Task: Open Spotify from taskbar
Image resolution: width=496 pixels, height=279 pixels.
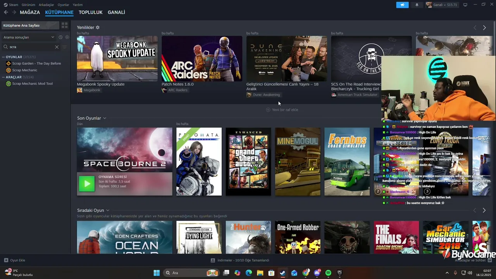Action: pos(328,273)
